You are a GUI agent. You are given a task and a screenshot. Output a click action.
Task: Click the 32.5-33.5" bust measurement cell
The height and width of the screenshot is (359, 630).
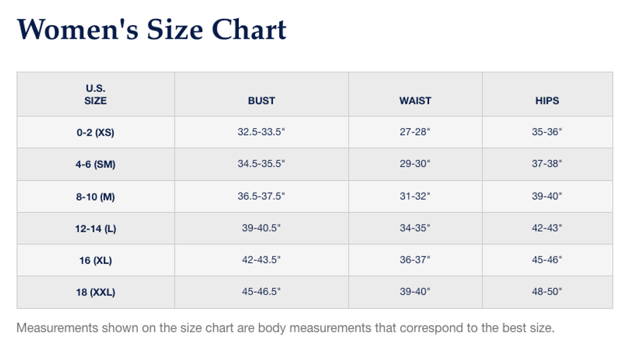click(x=261, y=133)
